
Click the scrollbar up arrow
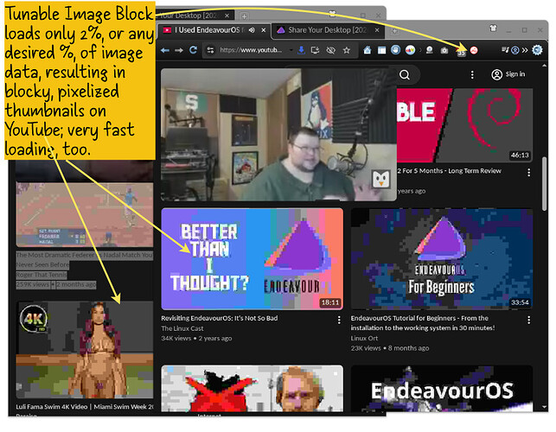point(544,66)
